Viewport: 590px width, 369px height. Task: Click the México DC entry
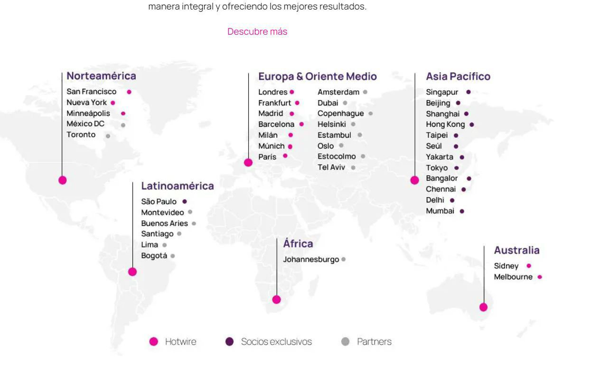85,124
